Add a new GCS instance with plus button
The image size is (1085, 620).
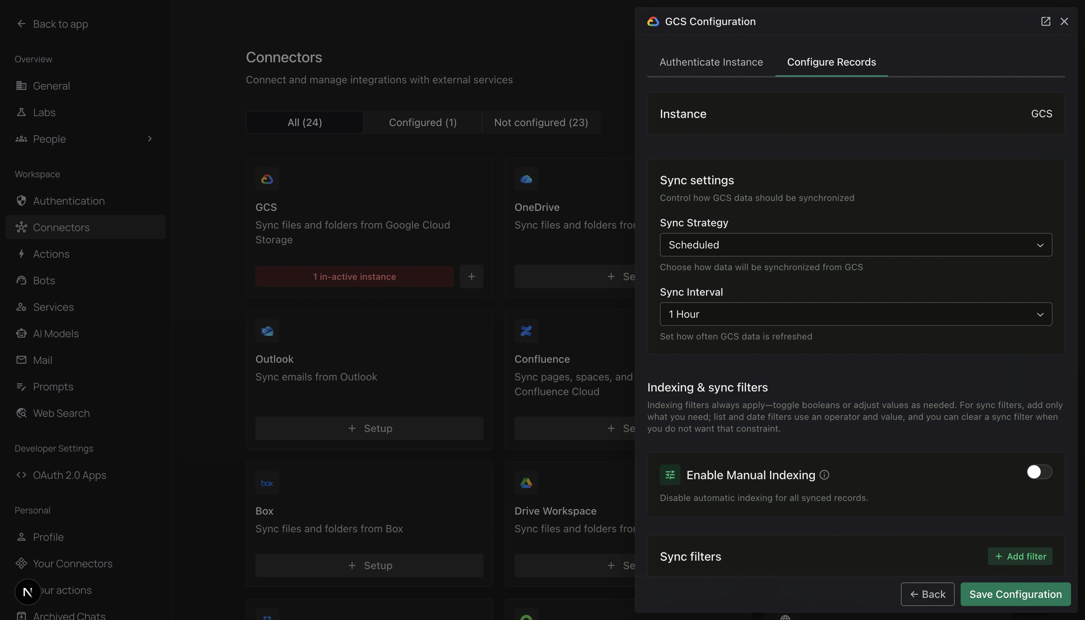pos(472,276)
